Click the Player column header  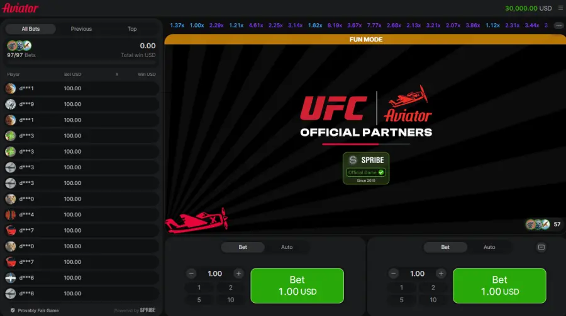coord(13,74)
